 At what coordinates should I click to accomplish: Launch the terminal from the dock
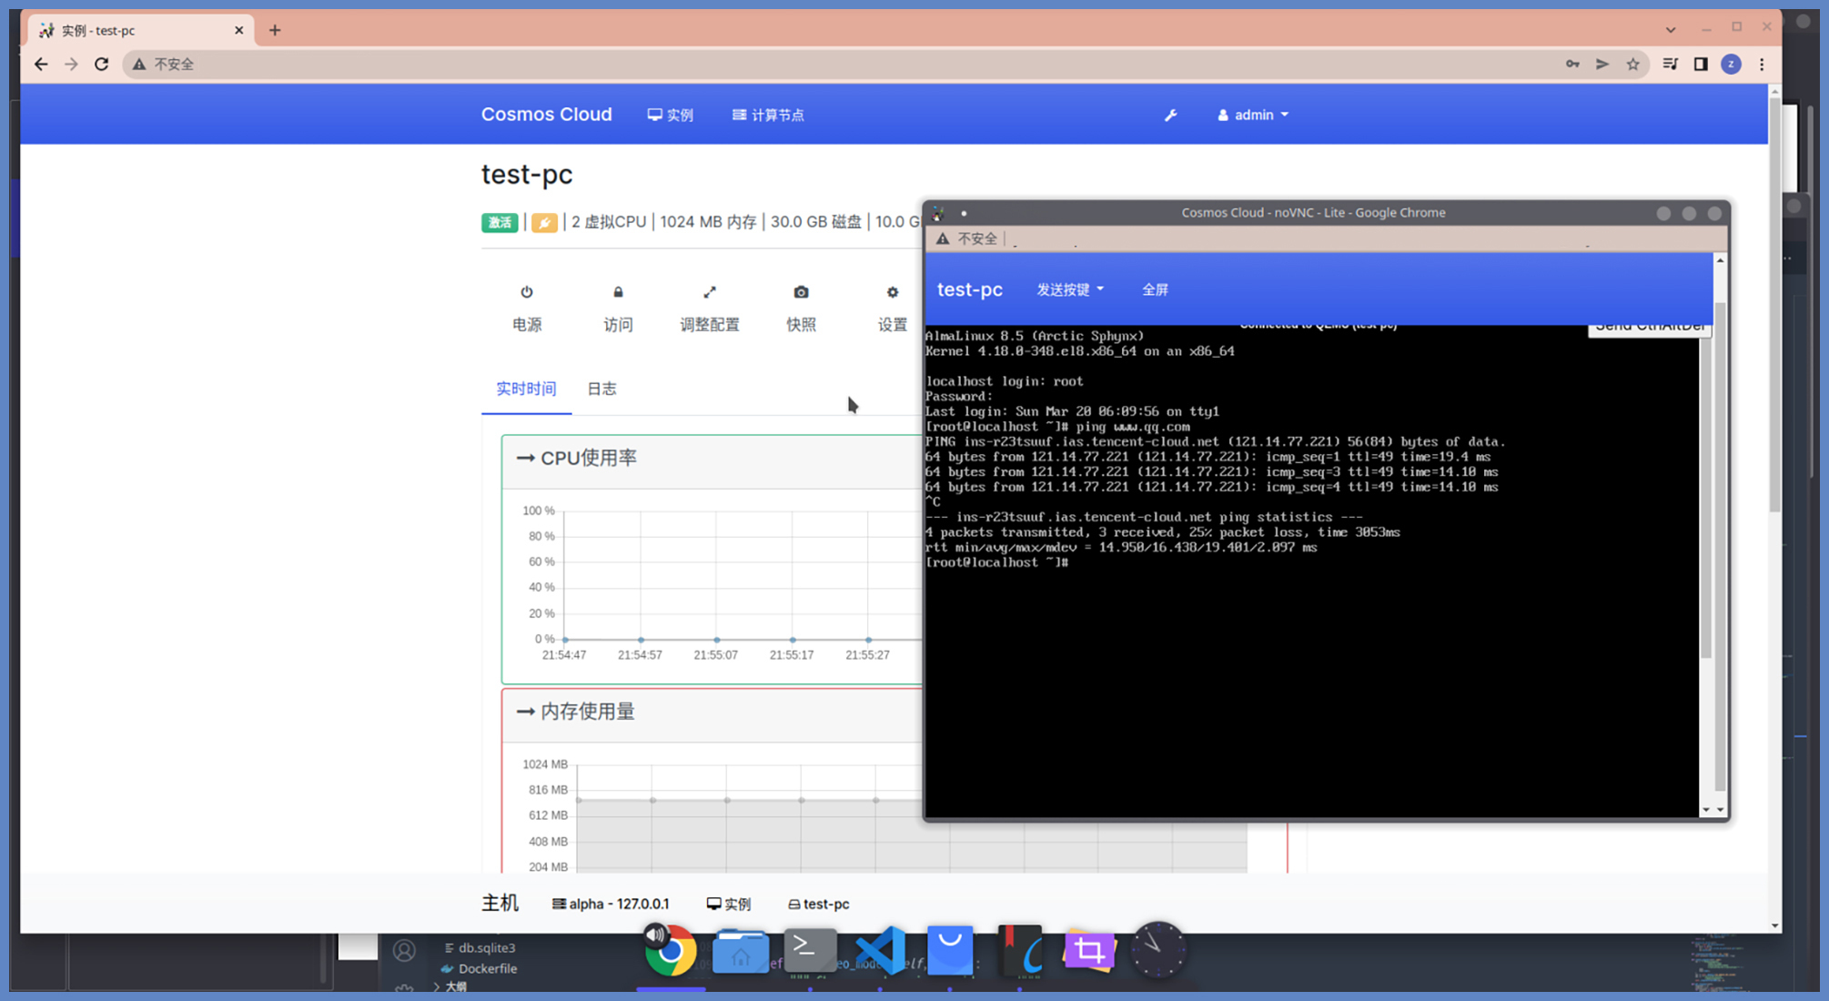point(810,951)
